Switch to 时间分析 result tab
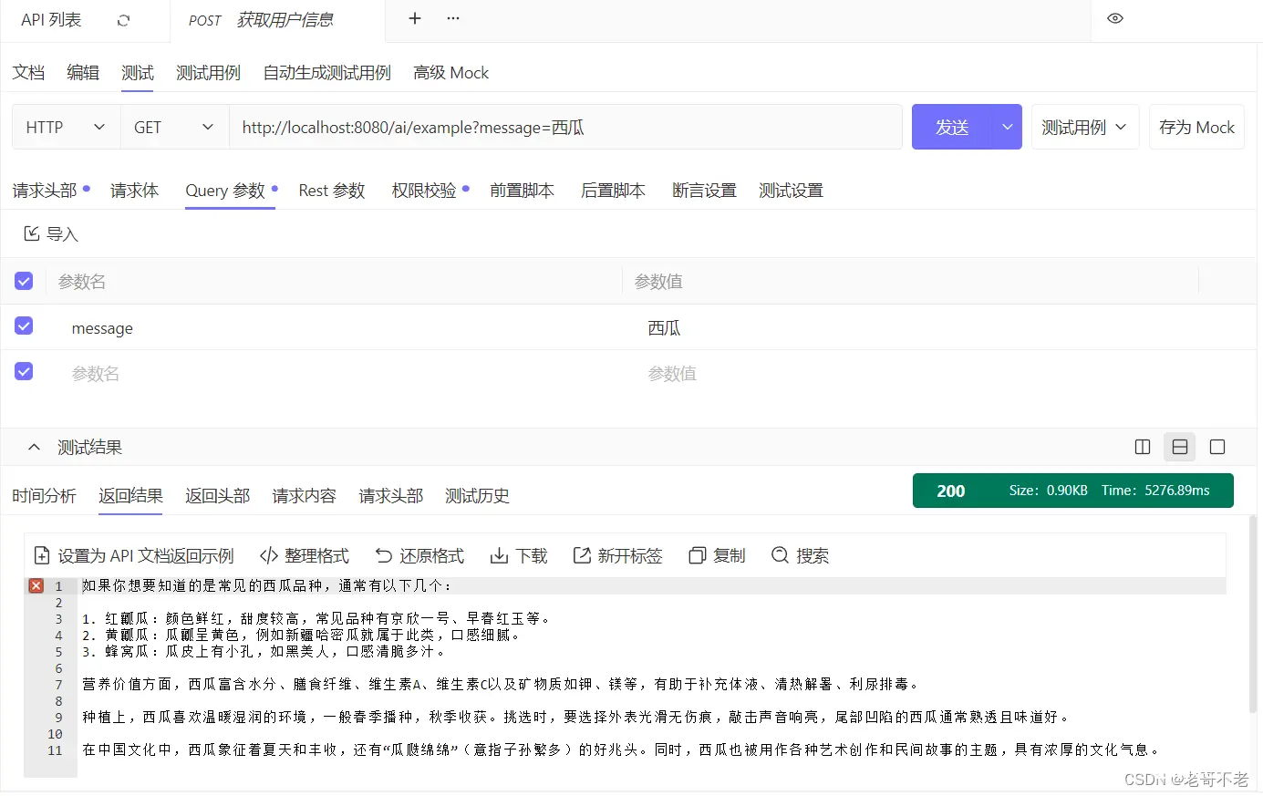The image size is (1263, 796). tap(44, 496)
